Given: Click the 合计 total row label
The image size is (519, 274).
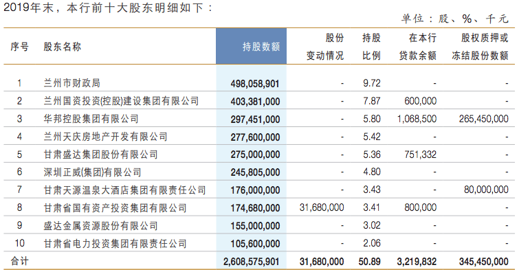Looking at the screenshot, I should click(x=19, y=261).
